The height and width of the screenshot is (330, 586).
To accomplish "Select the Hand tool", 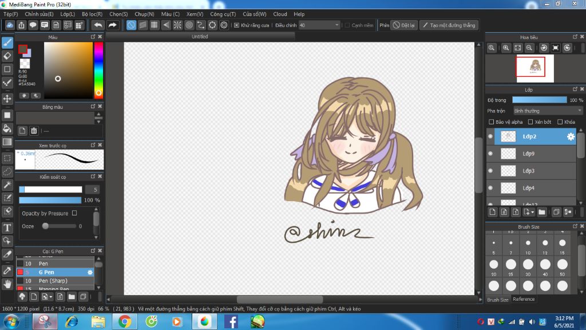I will [x=7, y=284].
